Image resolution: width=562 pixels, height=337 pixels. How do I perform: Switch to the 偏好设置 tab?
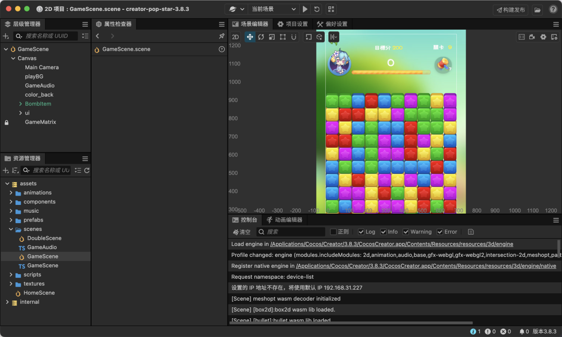332,24
